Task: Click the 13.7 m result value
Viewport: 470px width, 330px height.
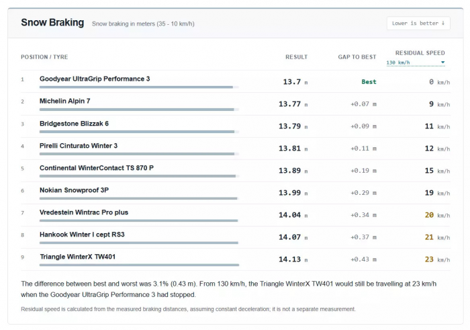Action: [x=295, y=81]
